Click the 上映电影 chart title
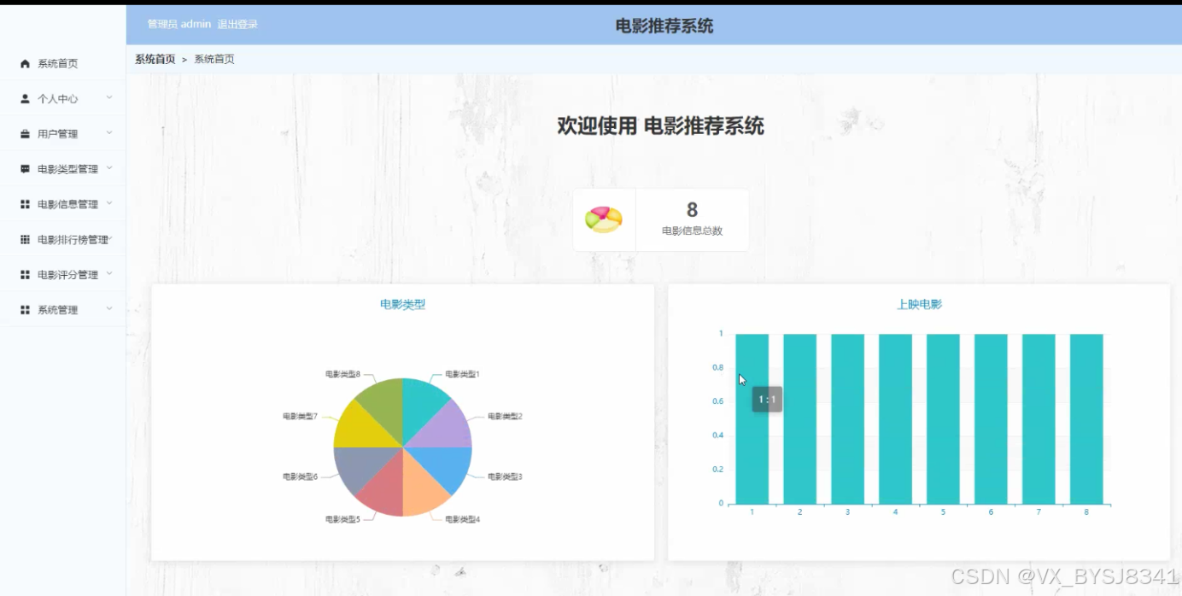This screenshot has height=596, width=1182. [920, 305]
